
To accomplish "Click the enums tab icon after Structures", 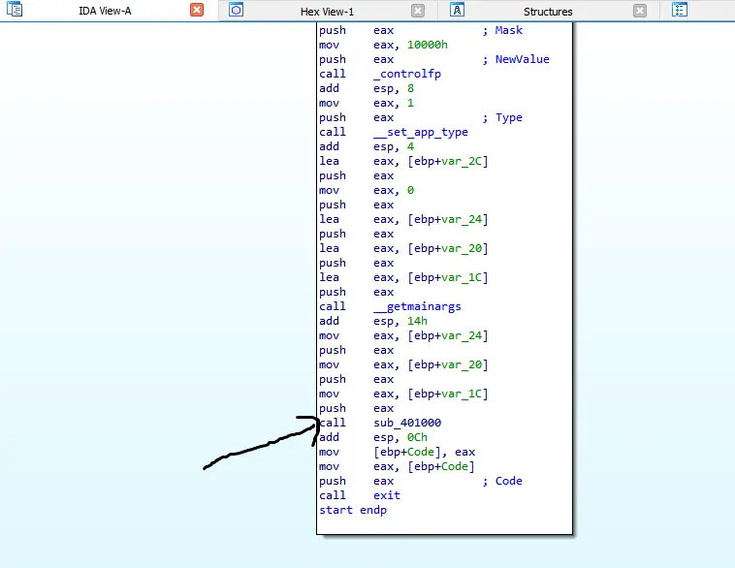I will coord(679,10).
